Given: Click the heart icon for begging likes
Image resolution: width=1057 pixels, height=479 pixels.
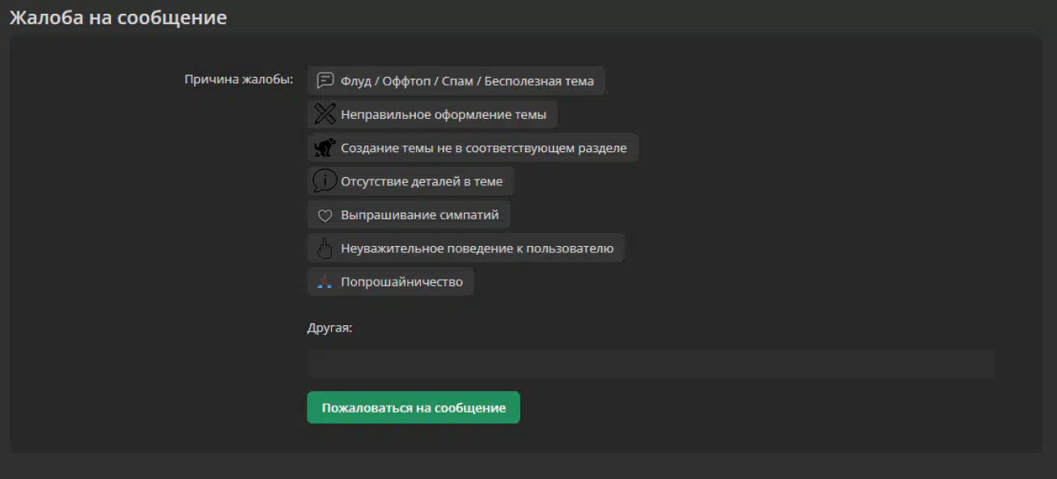Looking at the screenshot, I should (325, 215).
